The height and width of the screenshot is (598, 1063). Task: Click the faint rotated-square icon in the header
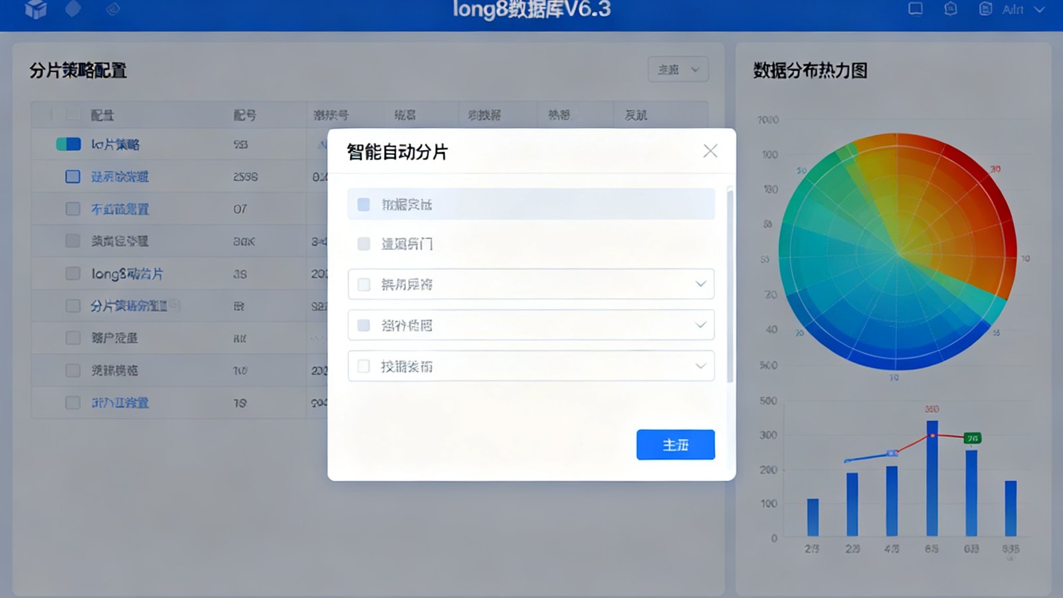point(113,9)
